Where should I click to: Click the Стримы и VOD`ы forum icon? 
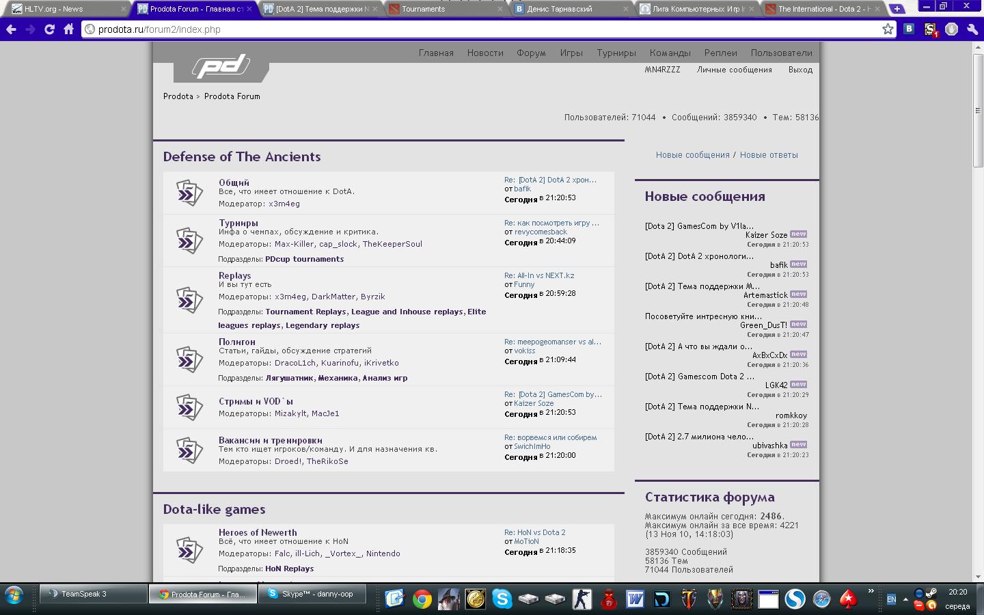coord(189,407)
